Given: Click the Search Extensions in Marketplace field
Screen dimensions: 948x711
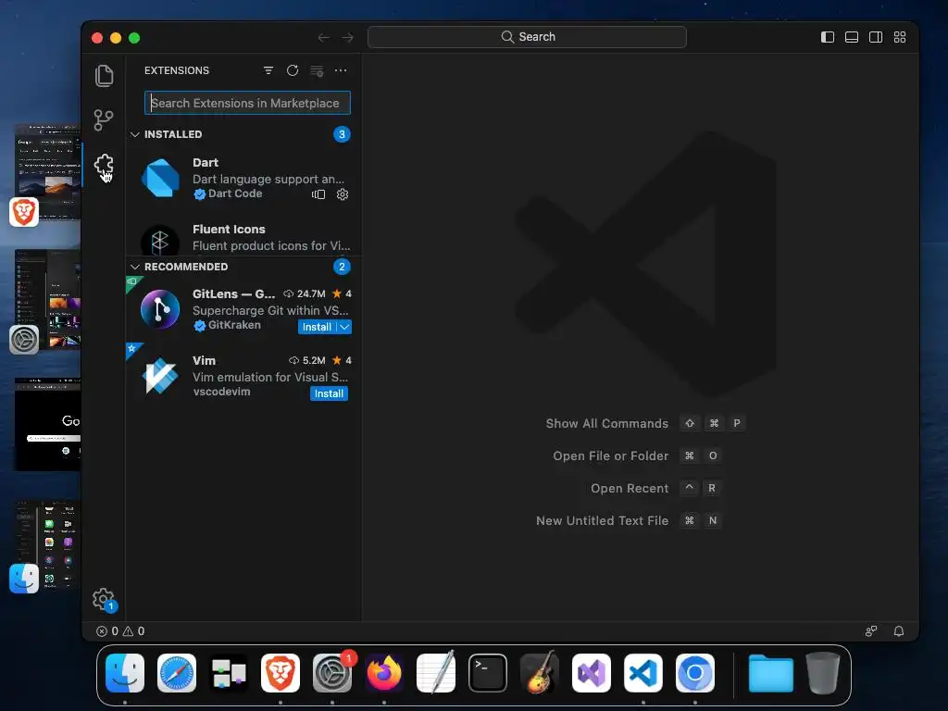Looking at the screenshot, I should coord(247,103).
